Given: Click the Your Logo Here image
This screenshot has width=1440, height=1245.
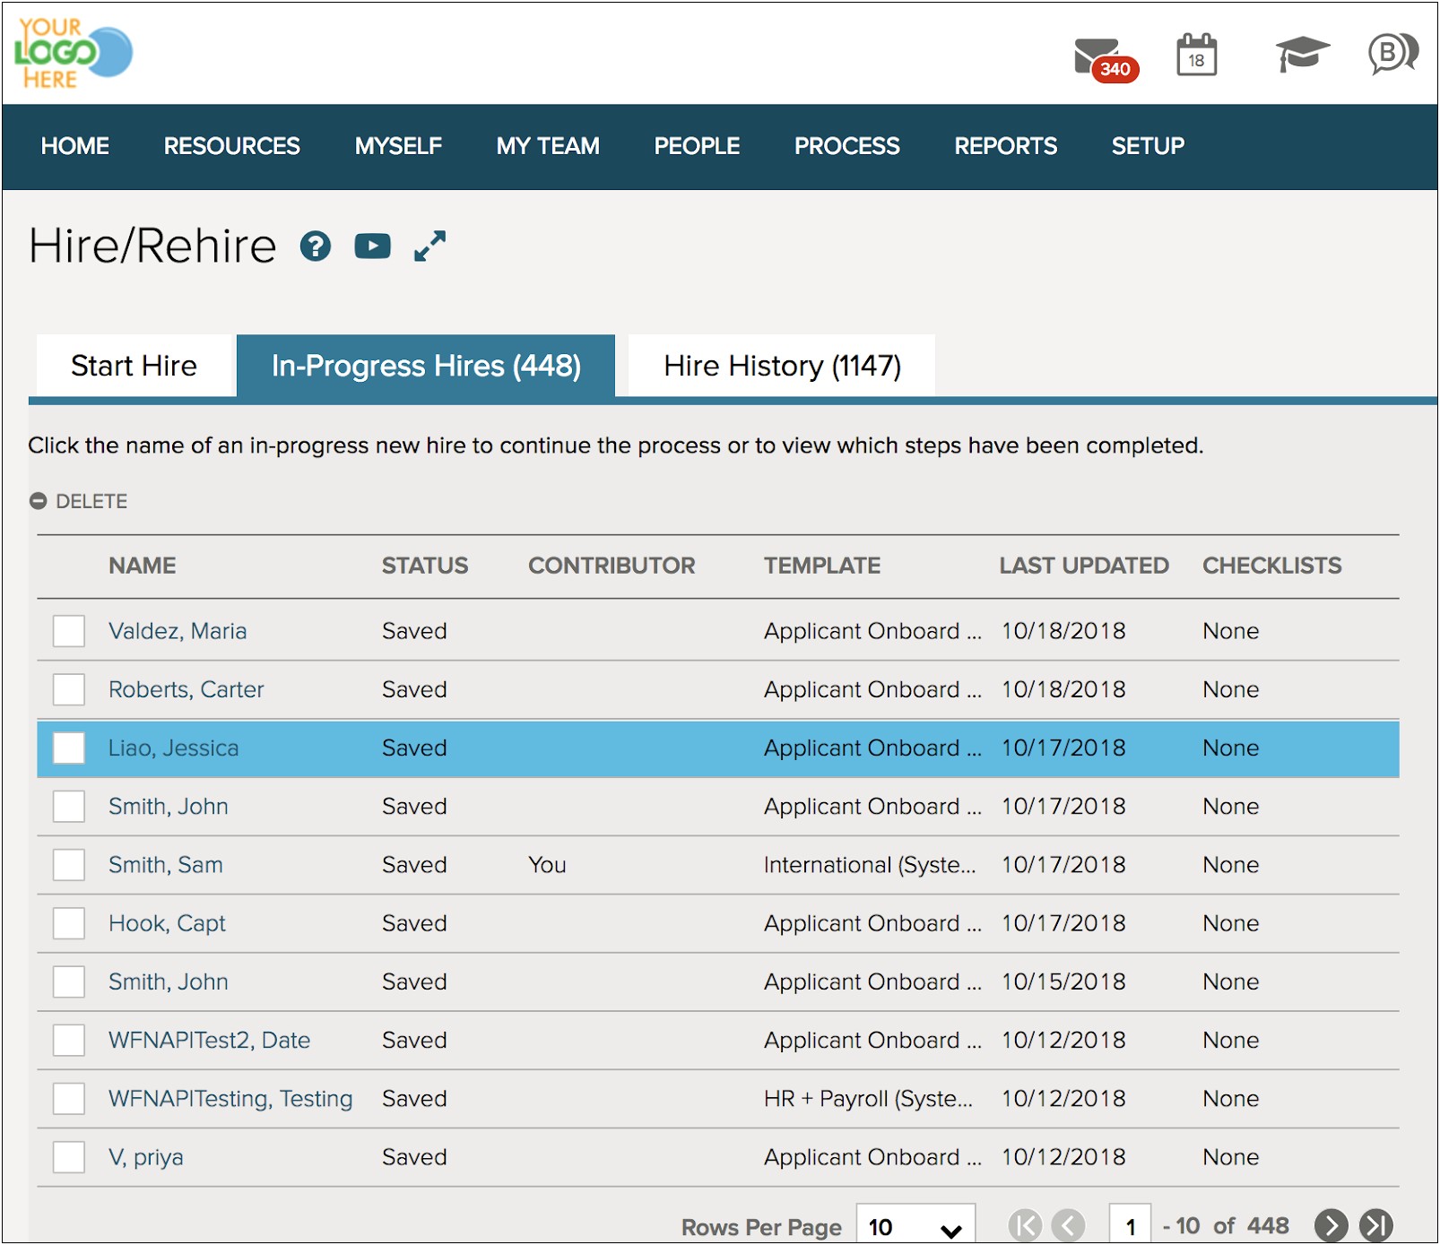Looking at the screenshot, I should click(x=74, y=53).
